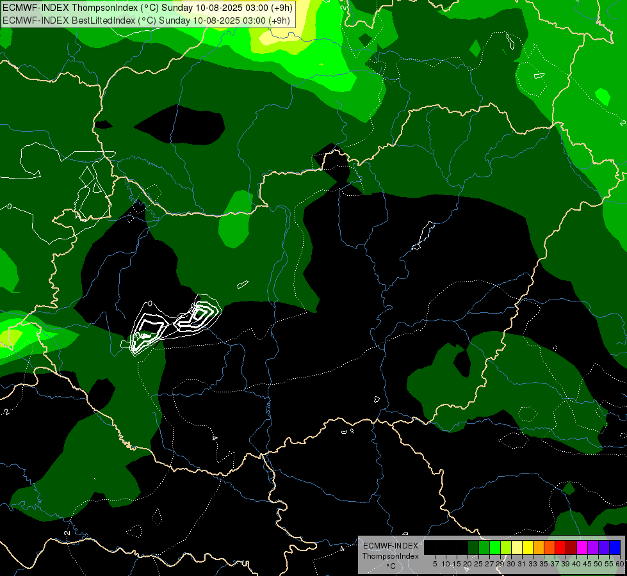The height and width of the screenshot is (576, 627).
Task: Click the legend tick value 55
Action: pos(609,564)
